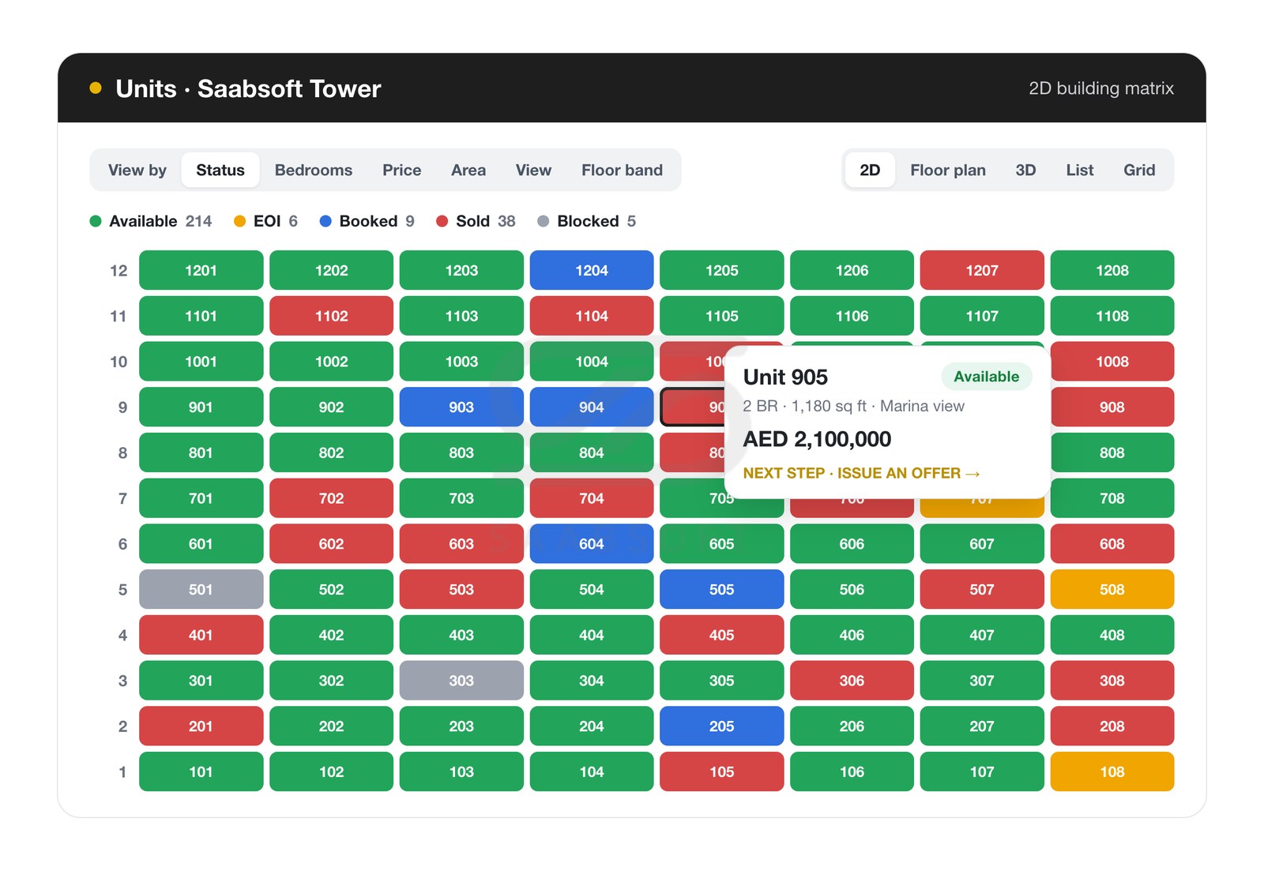Click the AED 2,100,000 price text

pyautogui.click(x=817, y=439)
